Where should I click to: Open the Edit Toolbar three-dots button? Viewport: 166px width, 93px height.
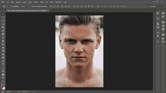3,81
